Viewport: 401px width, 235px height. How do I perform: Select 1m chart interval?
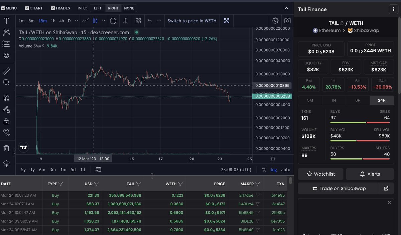pos(21,21)
